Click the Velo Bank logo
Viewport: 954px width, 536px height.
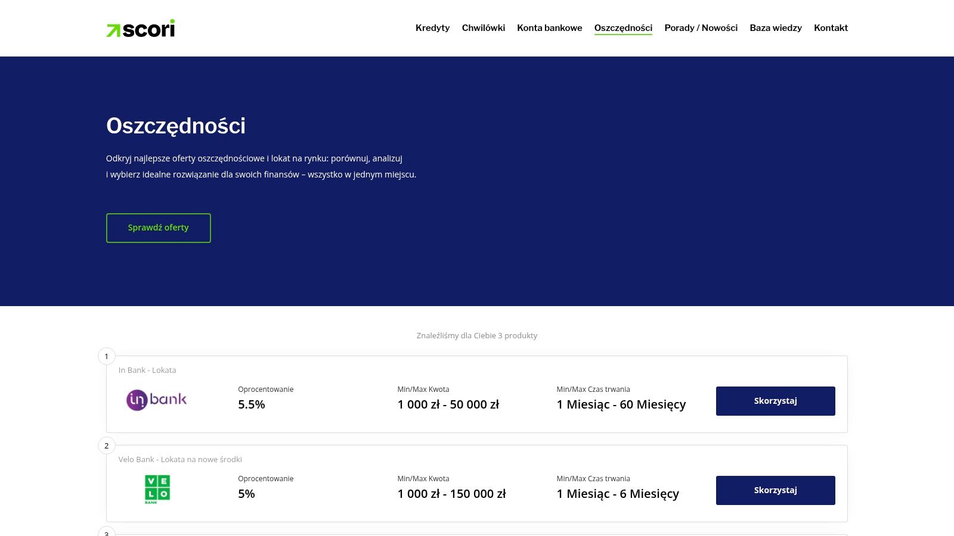pos(157,489)
